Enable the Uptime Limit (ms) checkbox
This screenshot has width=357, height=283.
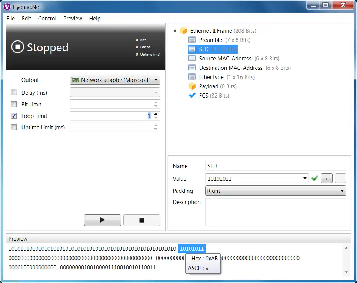pos(14,127)
